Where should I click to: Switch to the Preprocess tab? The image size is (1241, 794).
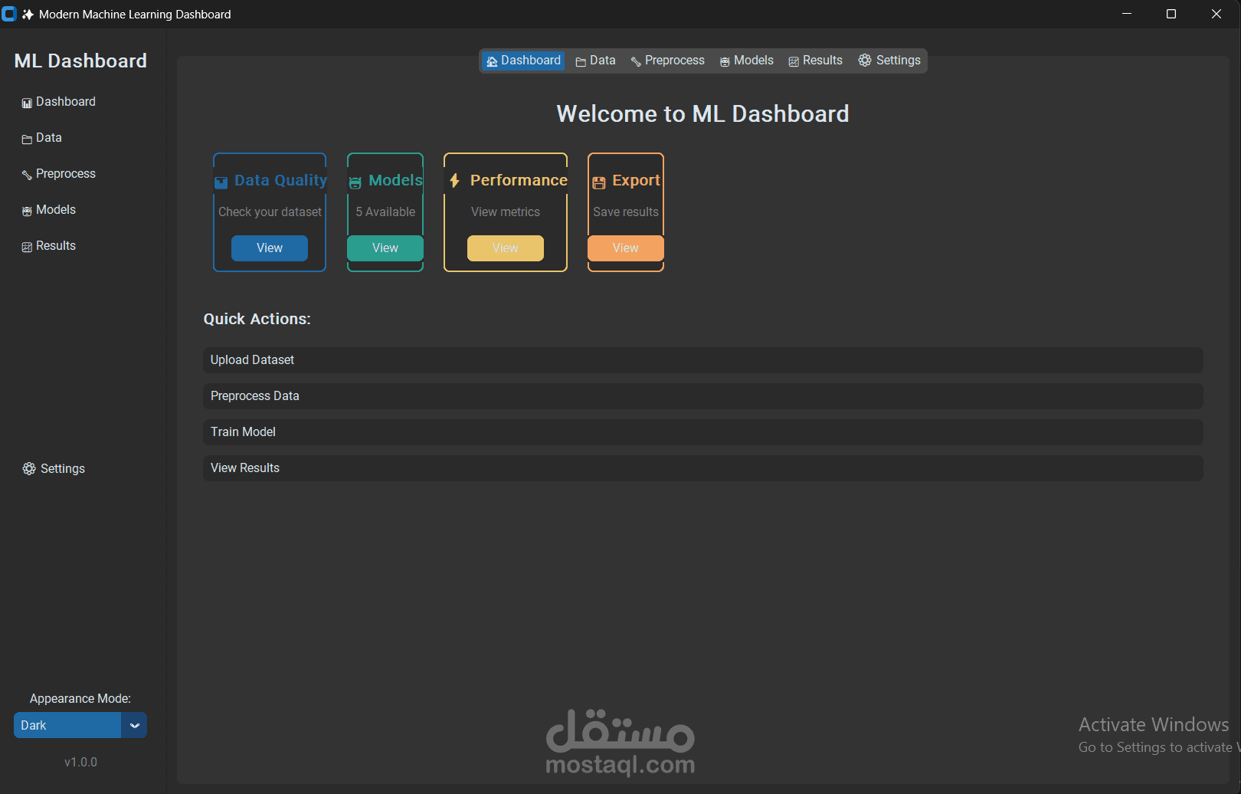[667, 60]
